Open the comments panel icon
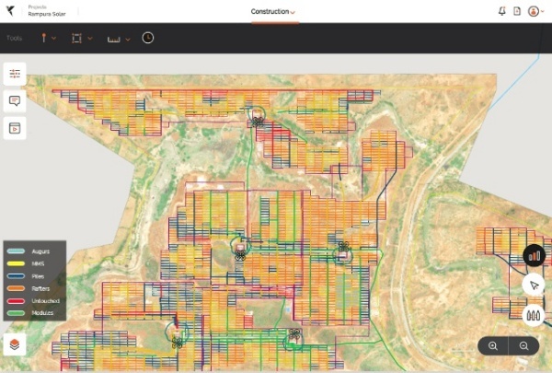The height and width of the screenshot is (373, 552). (x=15, y=101)
